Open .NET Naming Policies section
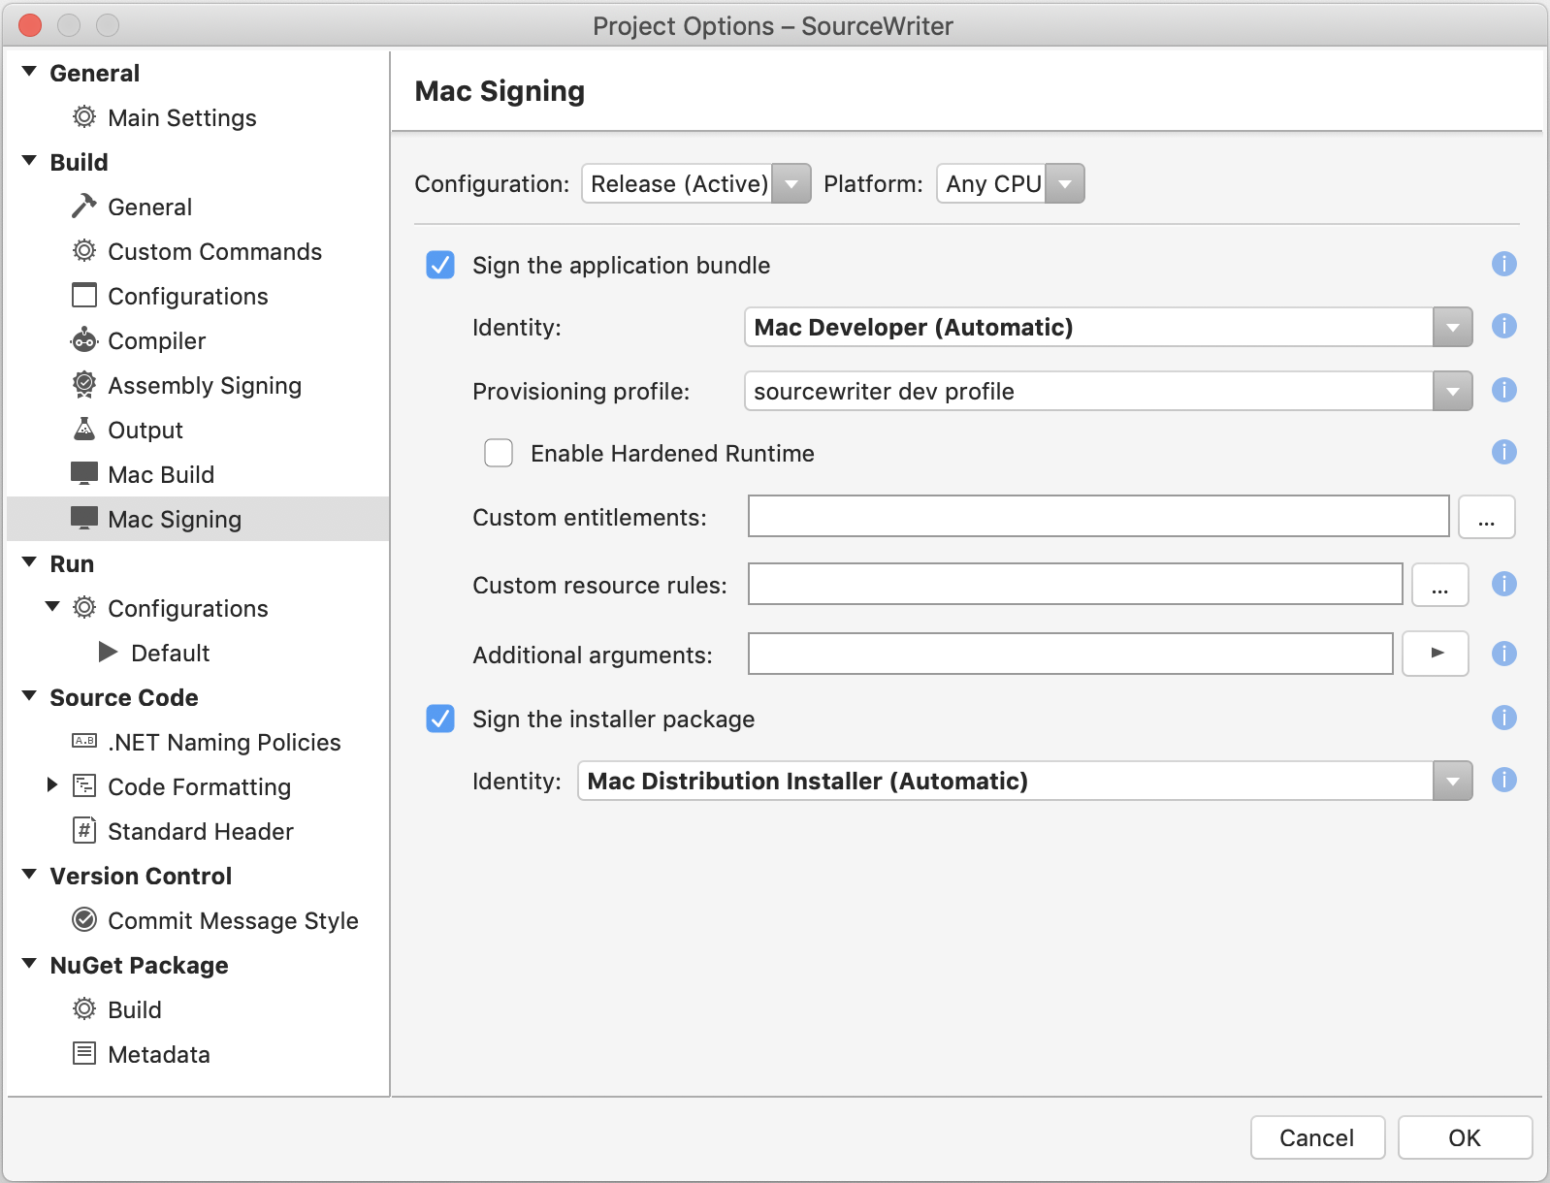1550x1183 pixels. tap(224, 742)
